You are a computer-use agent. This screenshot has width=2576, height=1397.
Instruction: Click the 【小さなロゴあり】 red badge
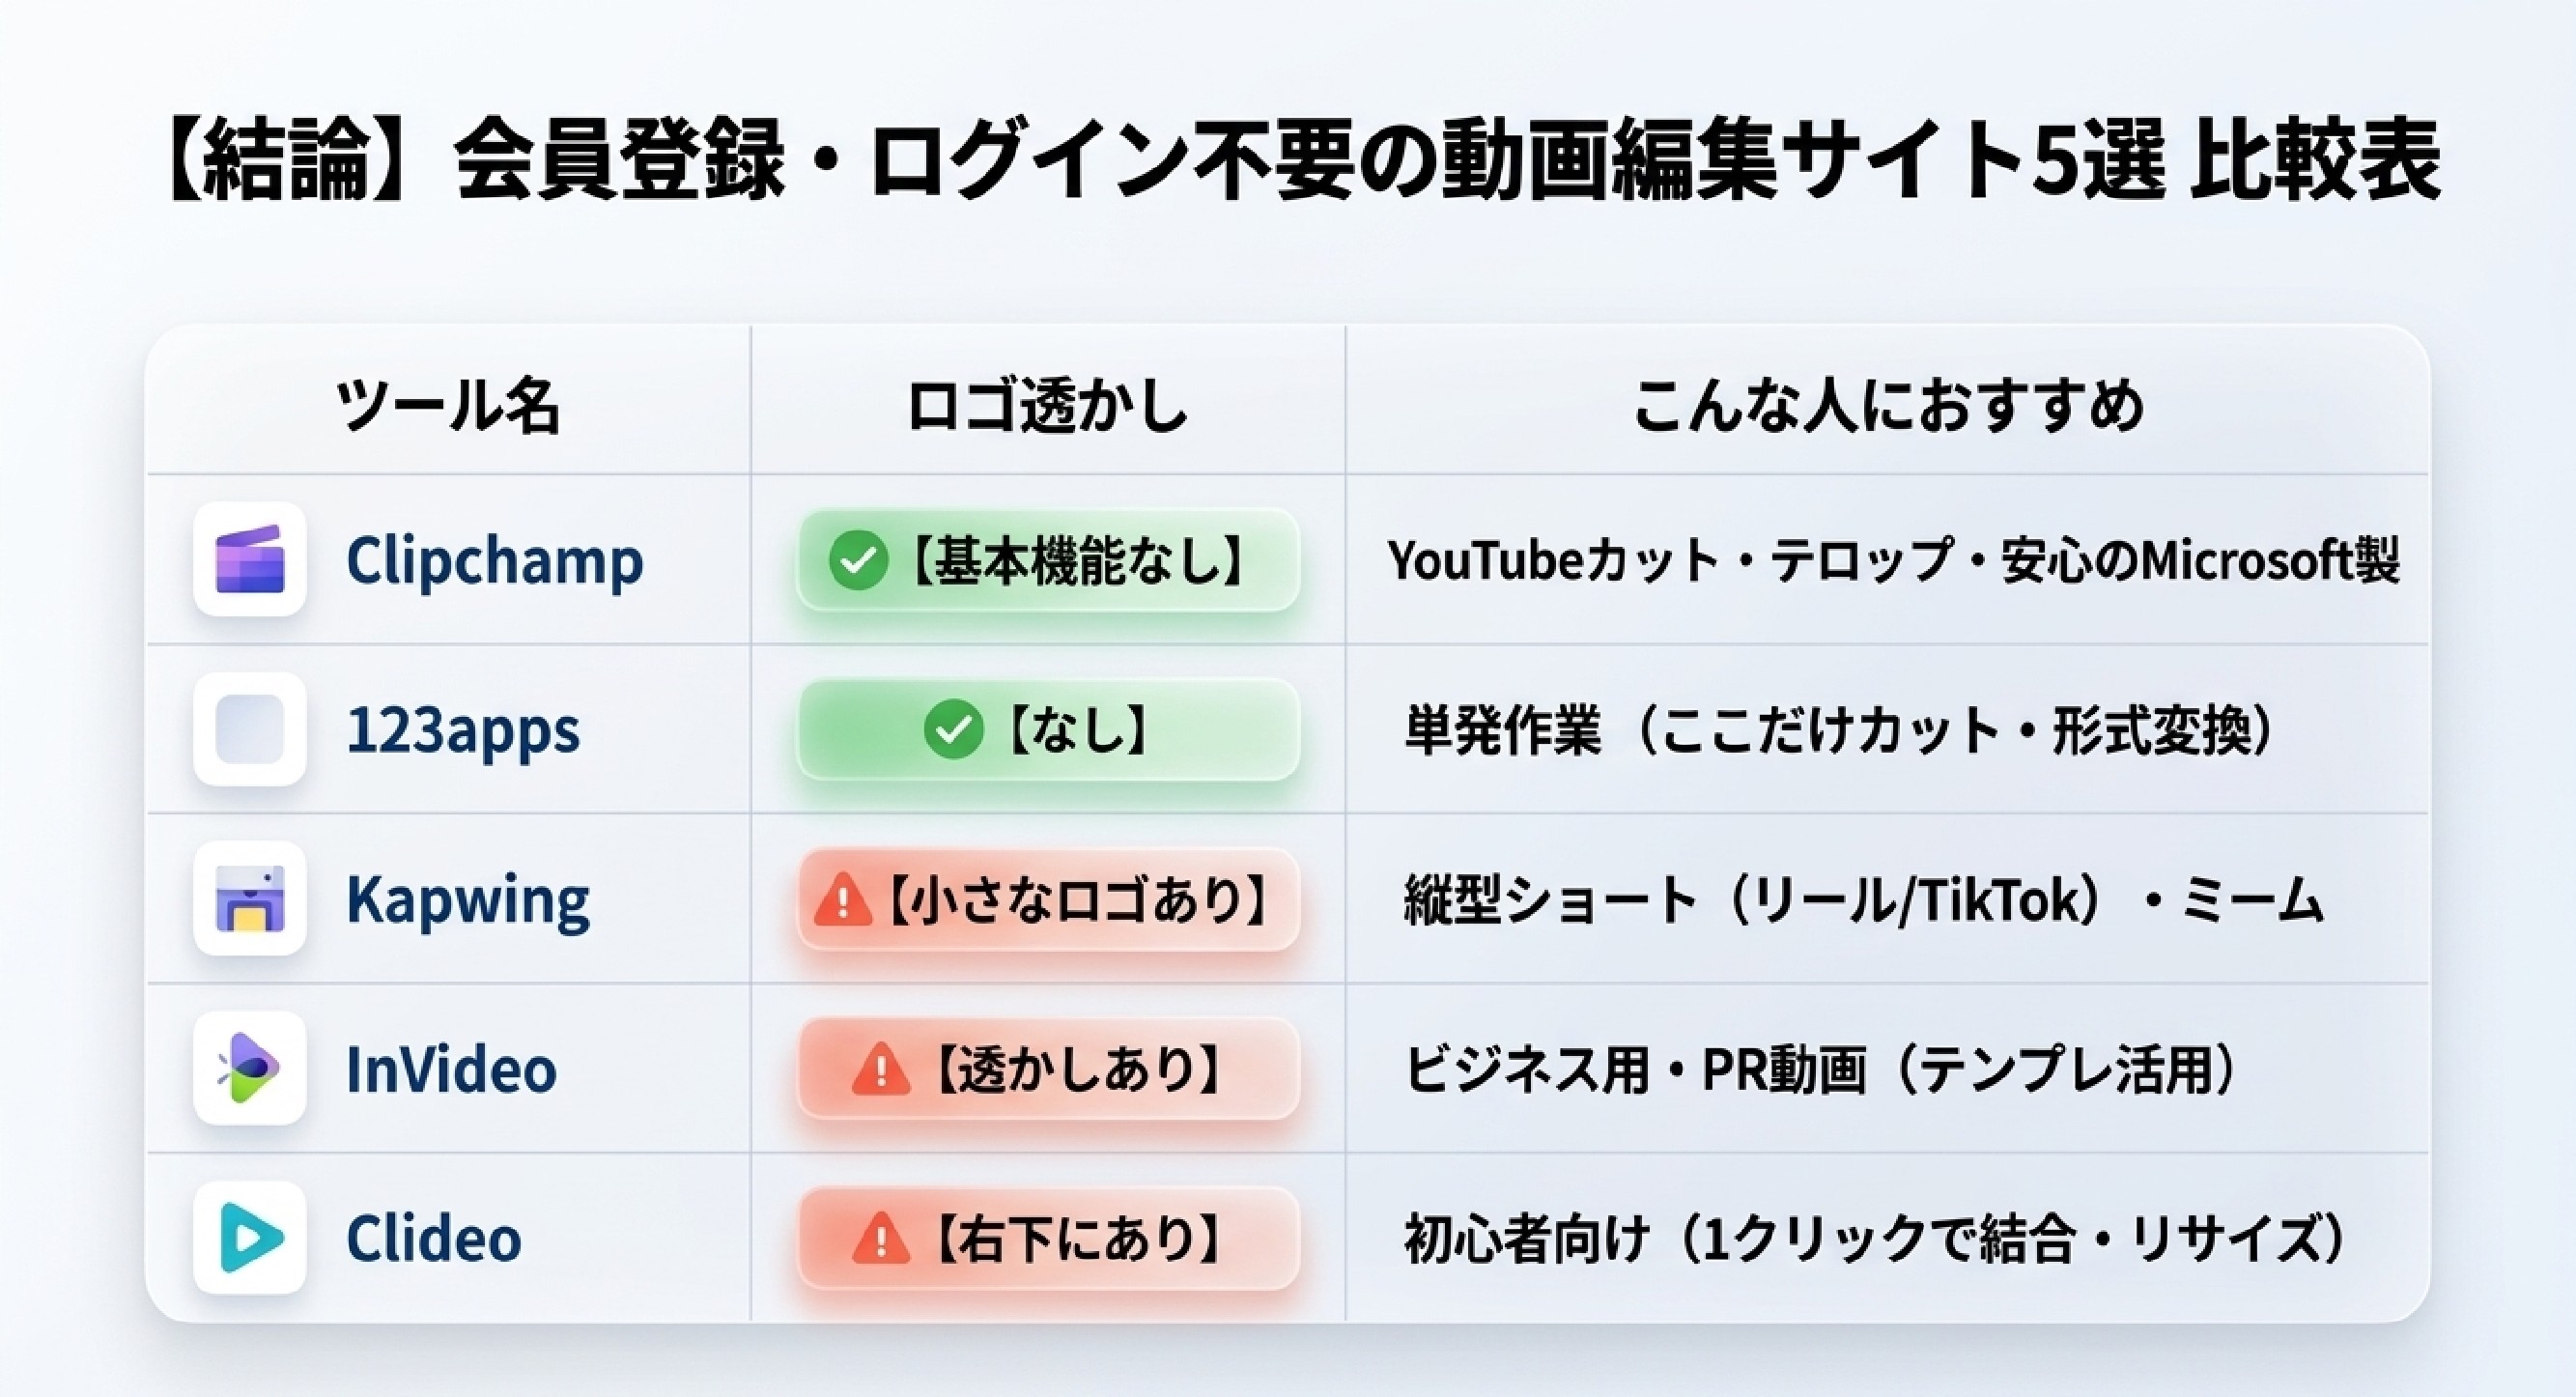click(1048, 899)
